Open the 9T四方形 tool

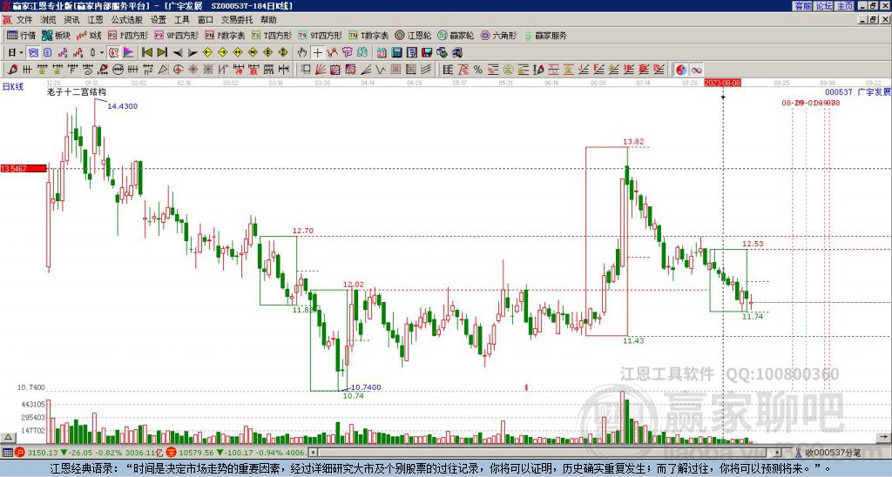[x=321, y=35]
